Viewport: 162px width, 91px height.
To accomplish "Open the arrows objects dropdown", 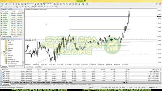I will pos(29,7).
